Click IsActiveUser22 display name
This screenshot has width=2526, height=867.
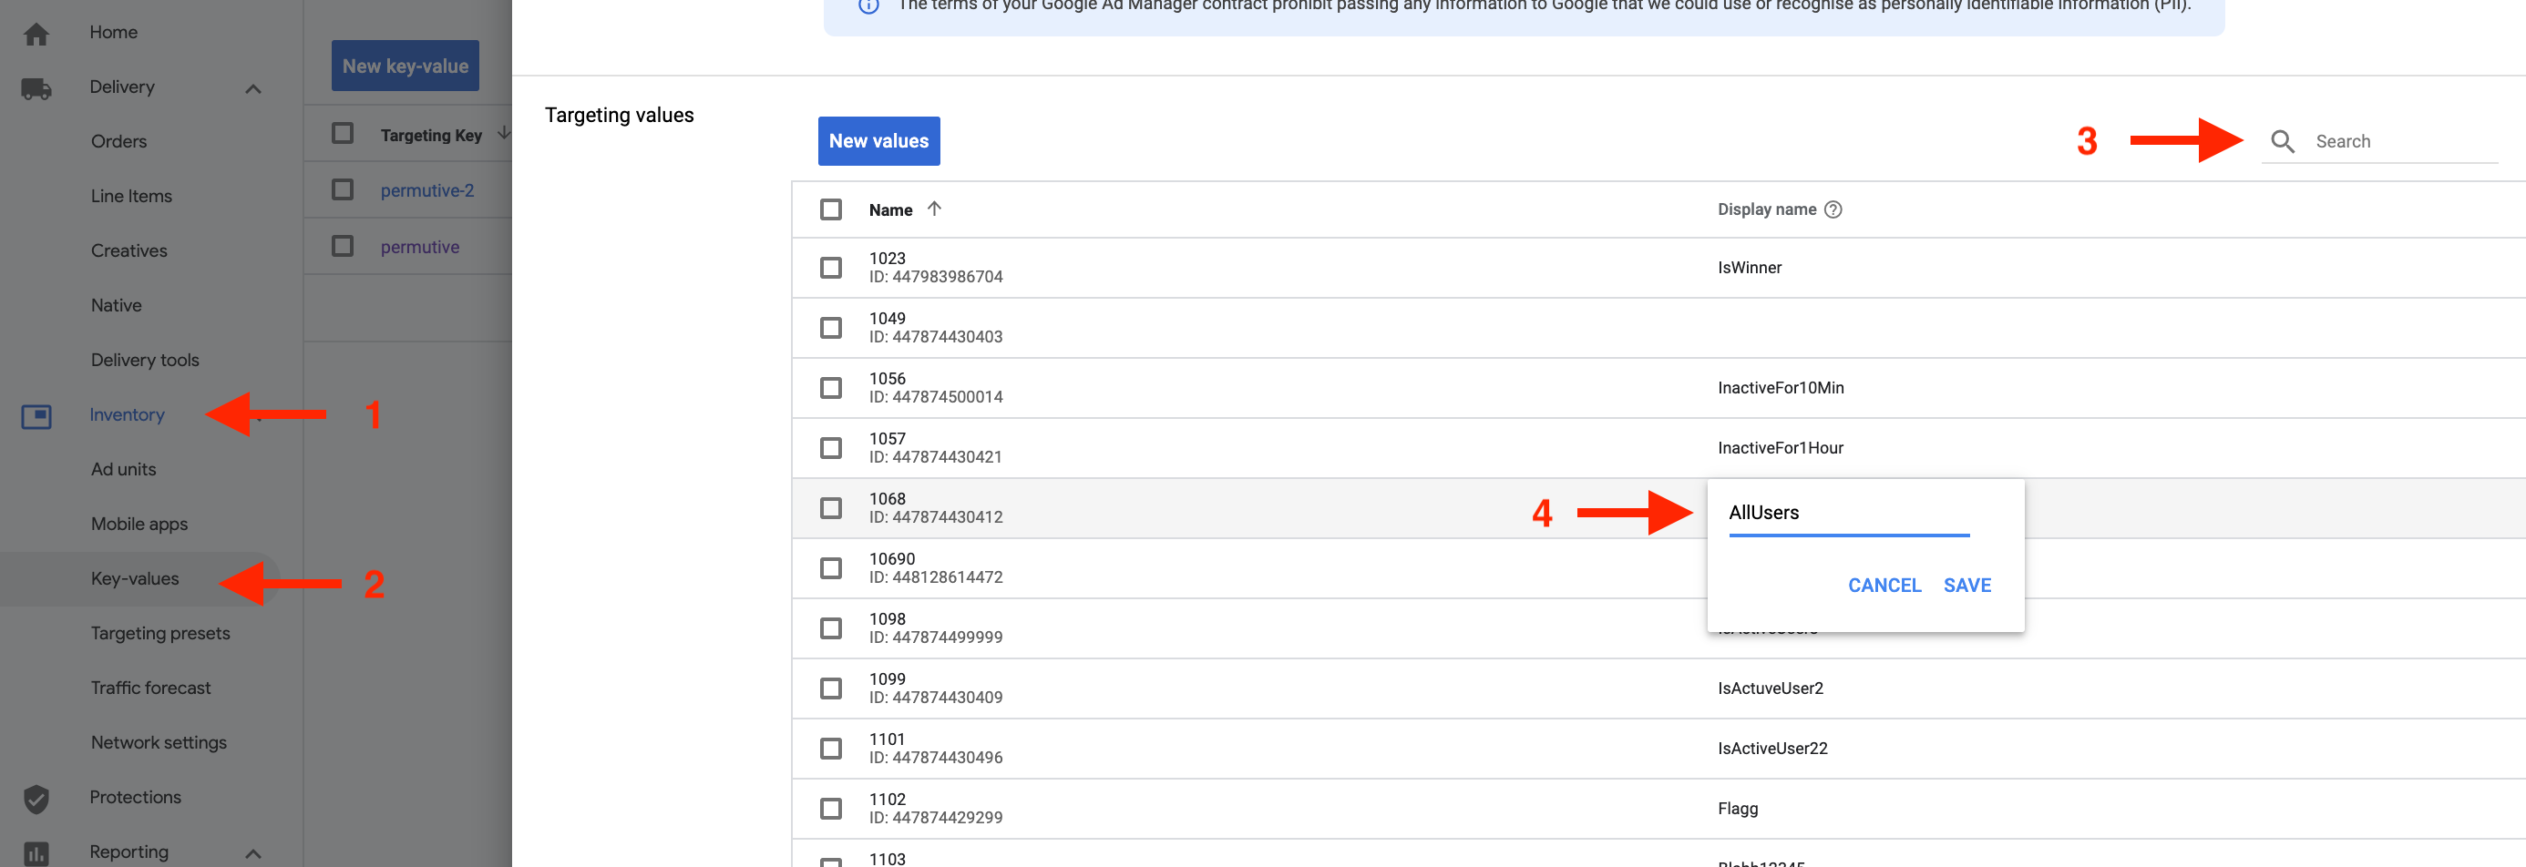1771,749
